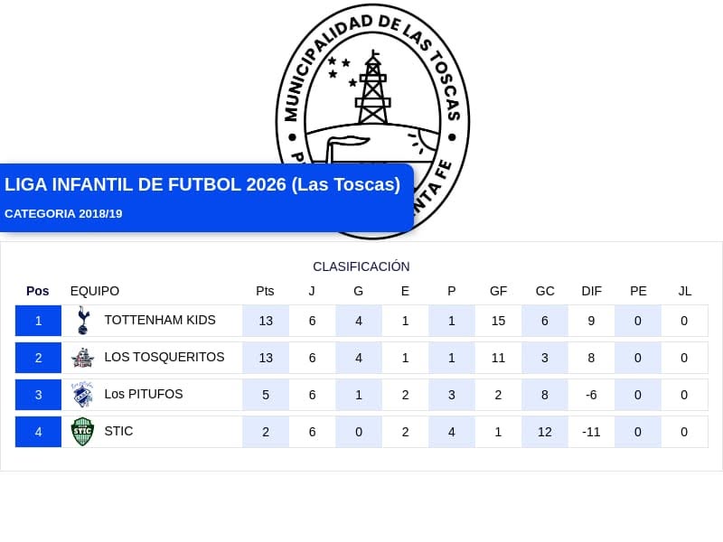Select the STIC team name

coord(118,431)
